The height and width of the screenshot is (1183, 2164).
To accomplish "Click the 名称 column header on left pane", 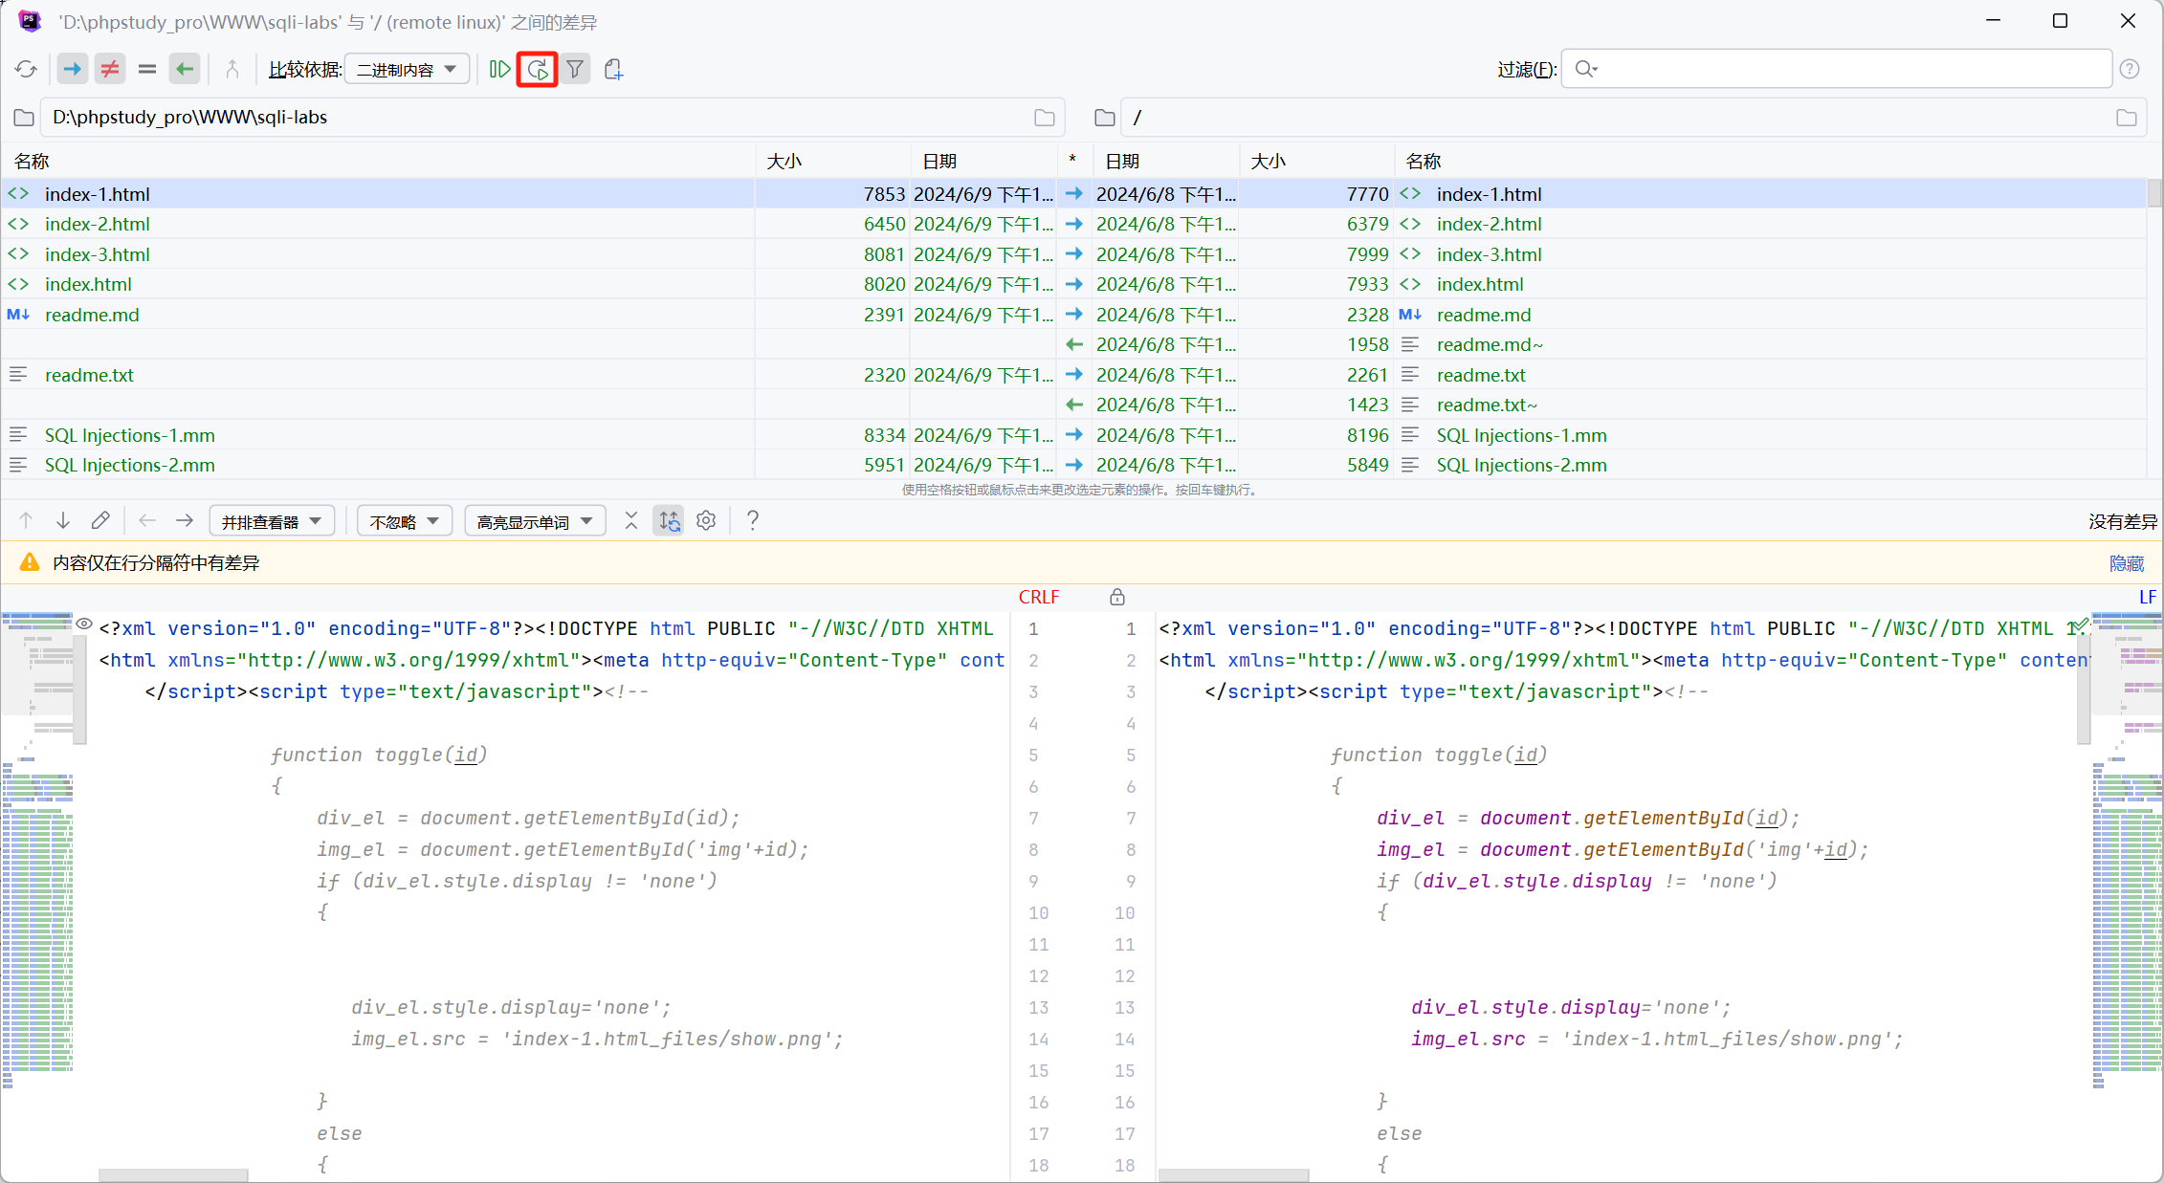I will 32,161.
